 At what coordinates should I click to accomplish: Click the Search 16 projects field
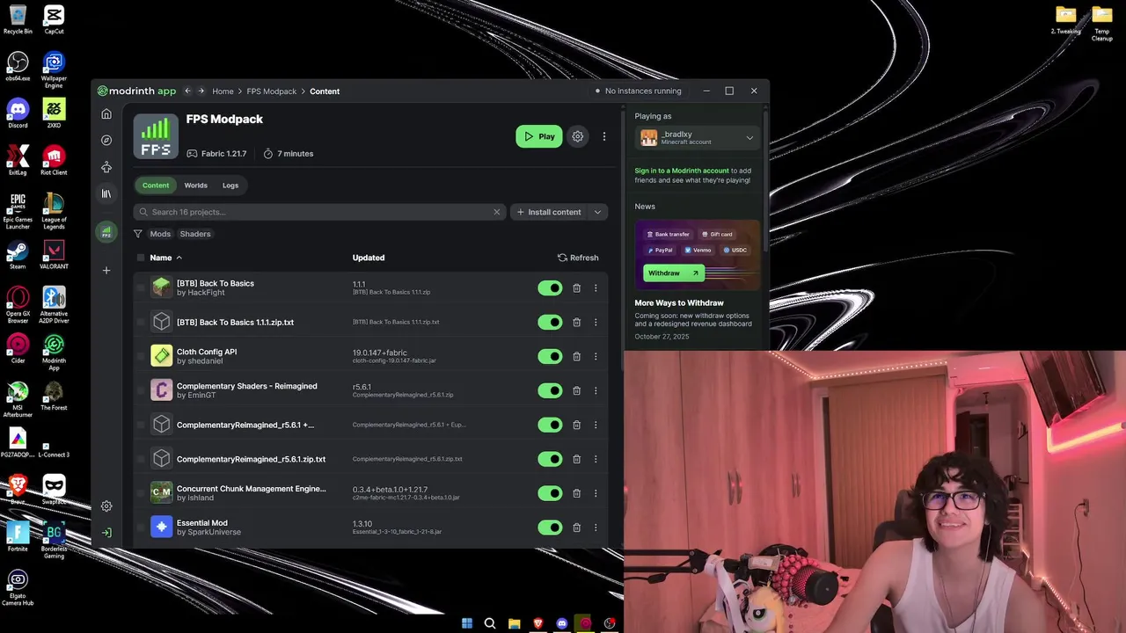(x=319, y=212)
